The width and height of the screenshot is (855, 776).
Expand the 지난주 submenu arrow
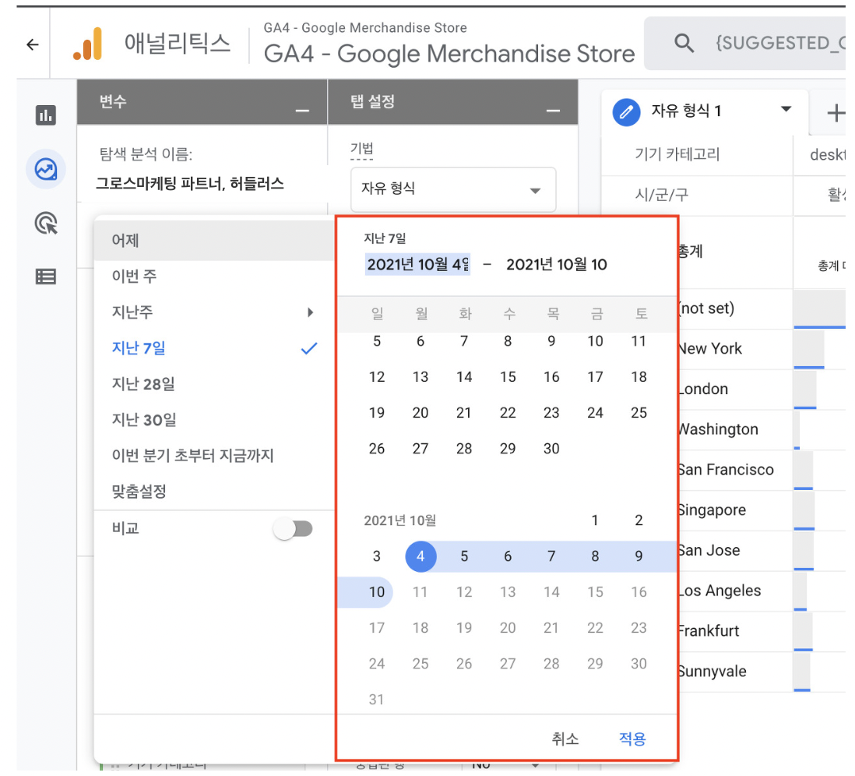click(310, 312)
